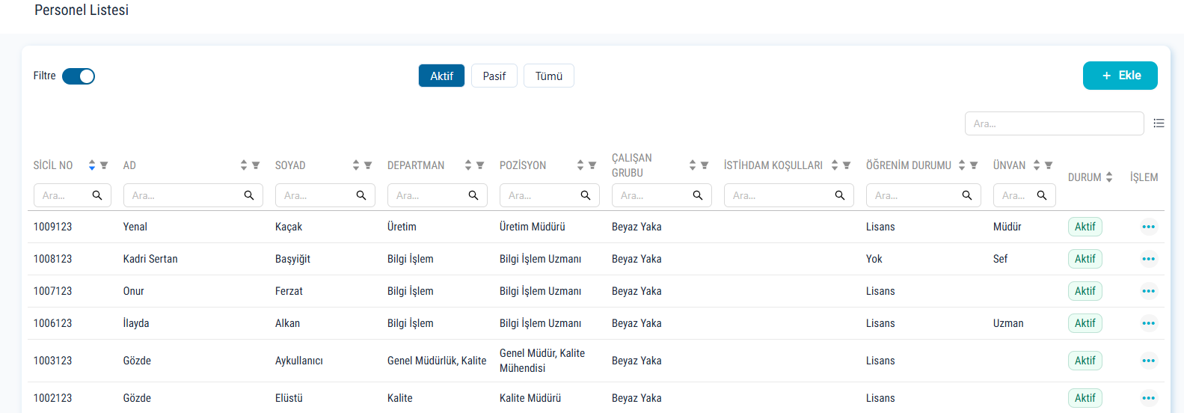Sort by İstihdam Koşulları column arrows
This screenshot has width=1184, height=413.
tap(835, 165)
